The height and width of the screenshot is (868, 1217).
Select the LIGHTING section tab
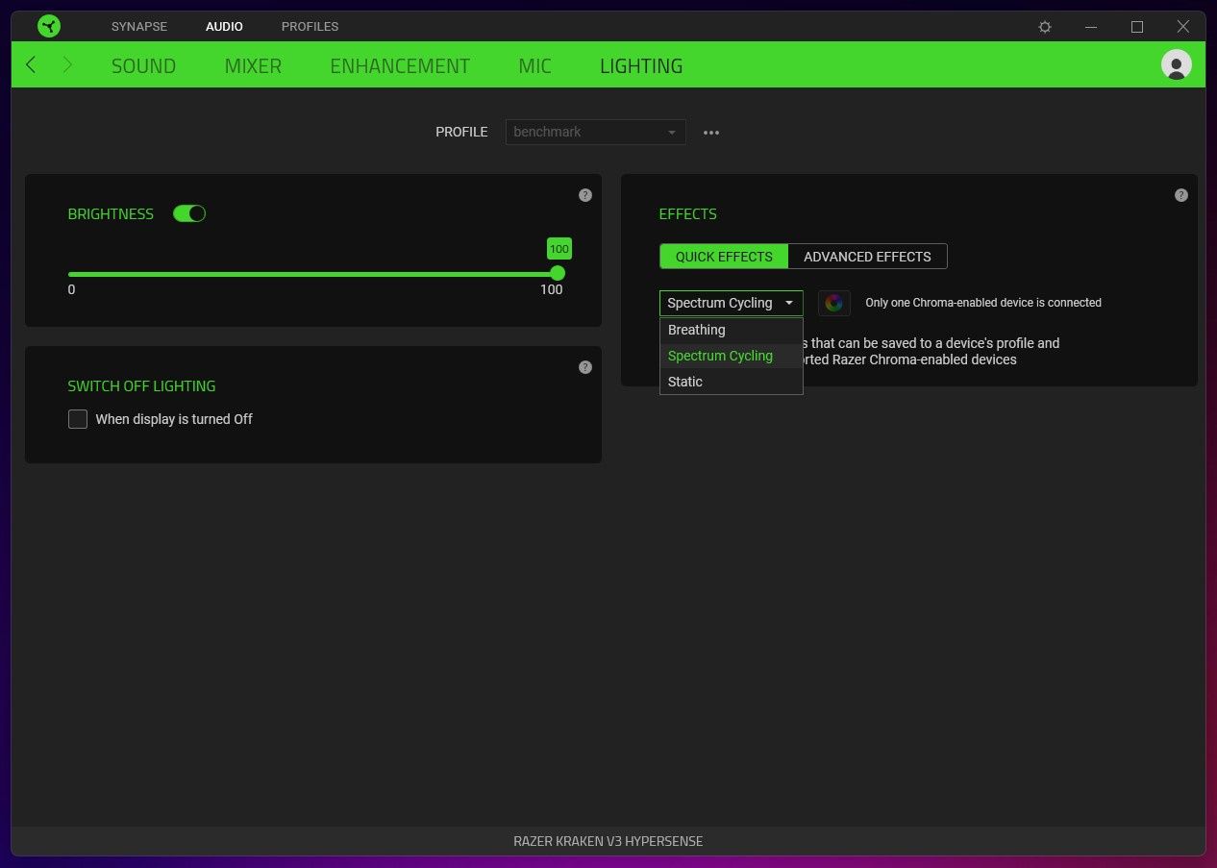pyautogui.click(x=641, y=66)
